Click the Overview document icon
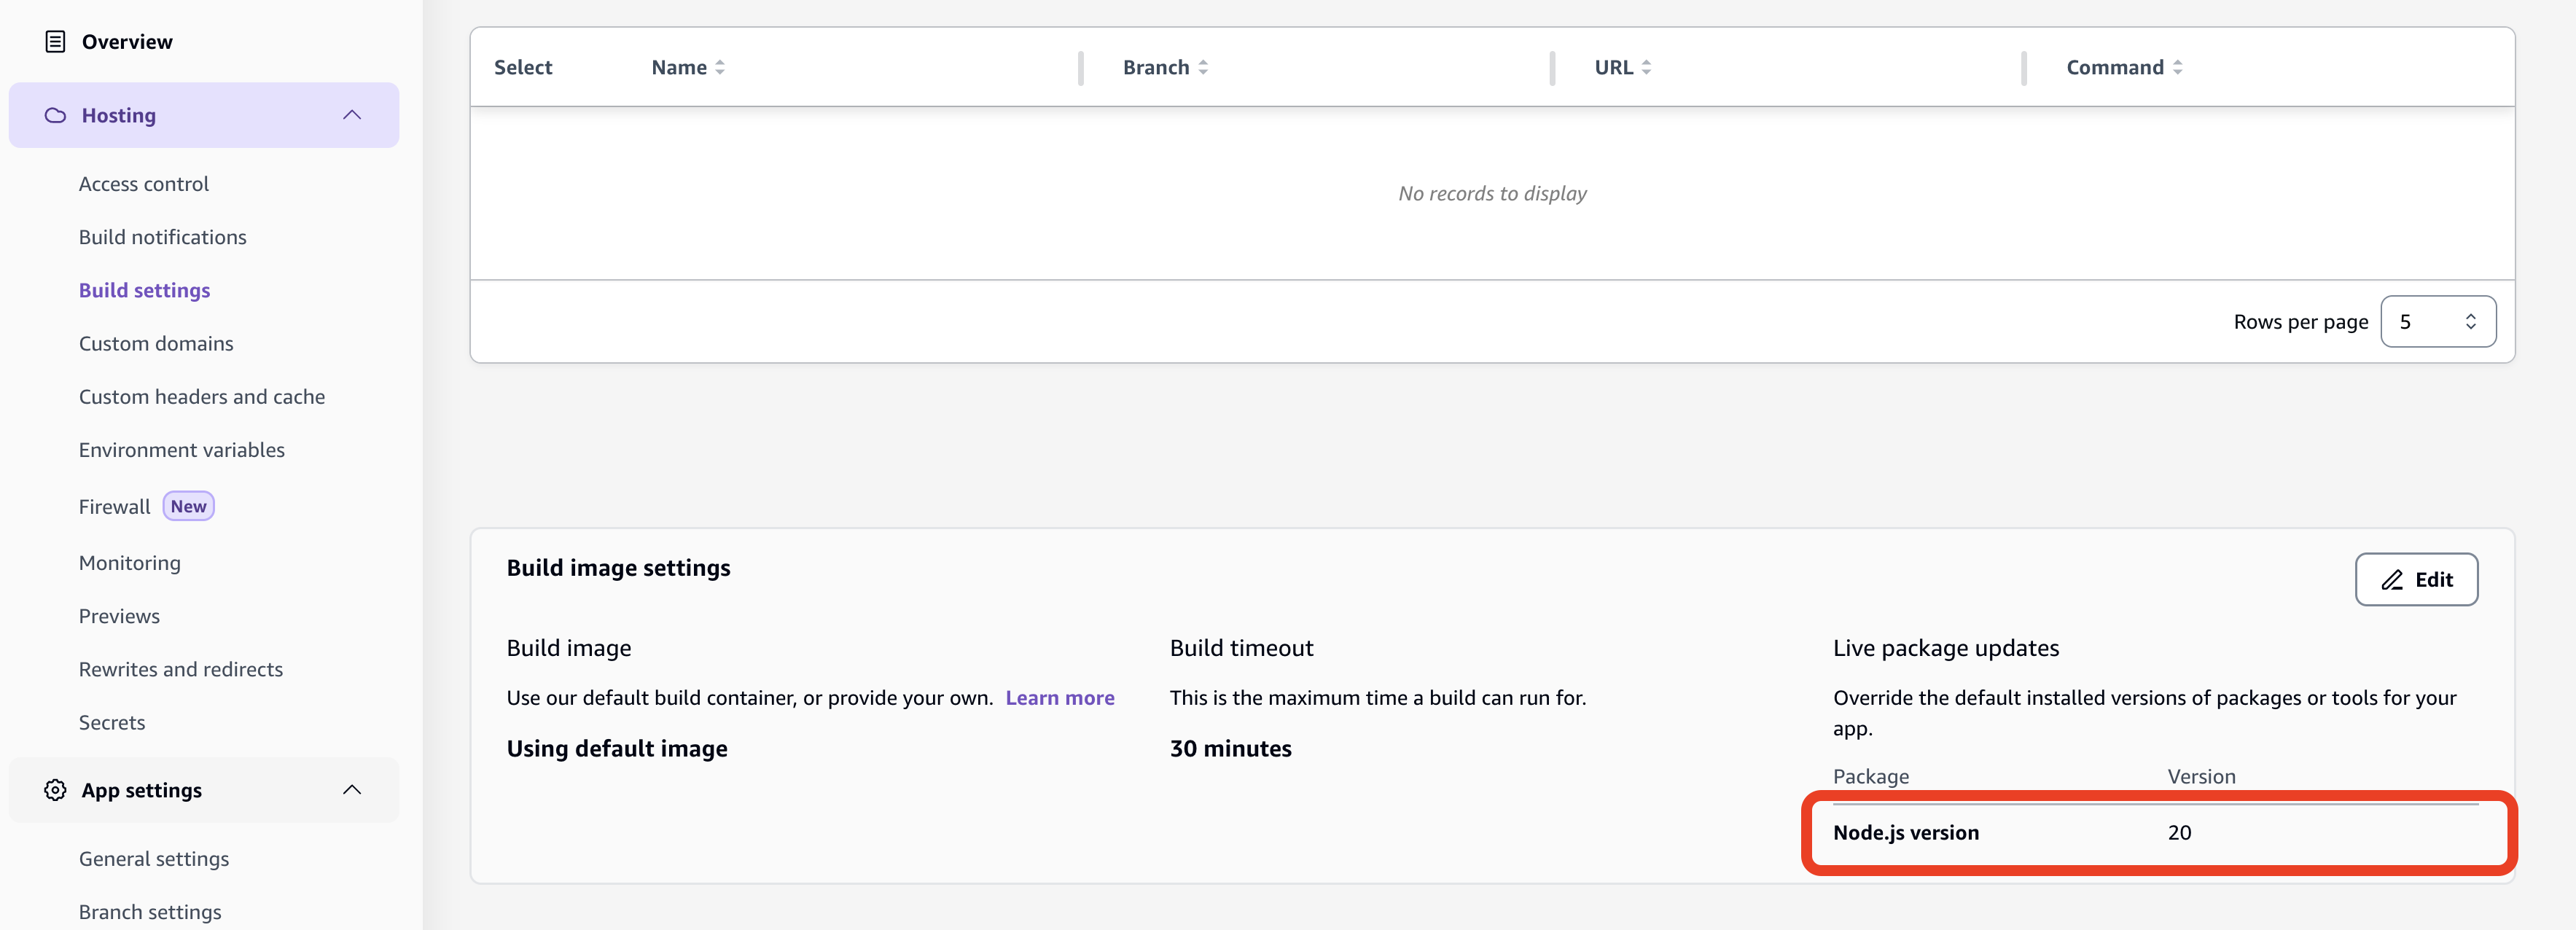Screen dimensions: 2576x930 tap(55, 42)
